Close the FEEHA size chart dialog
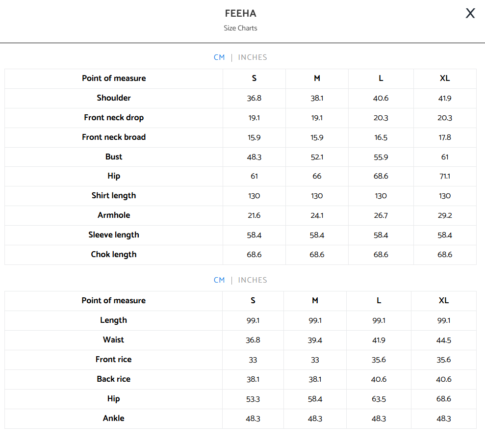The height and width of the screenshot is (445, 485). [x=470, y=14]
